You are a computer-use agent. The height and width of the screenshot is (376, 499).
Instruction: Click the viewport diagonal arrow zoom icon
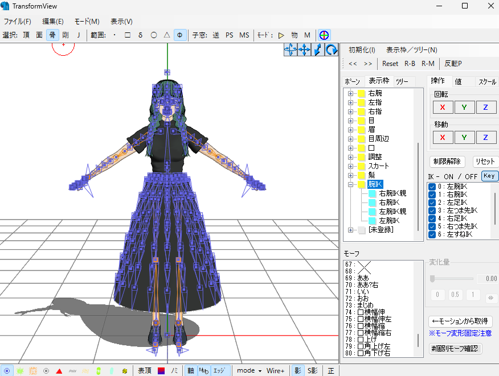[x=318, y=50]
